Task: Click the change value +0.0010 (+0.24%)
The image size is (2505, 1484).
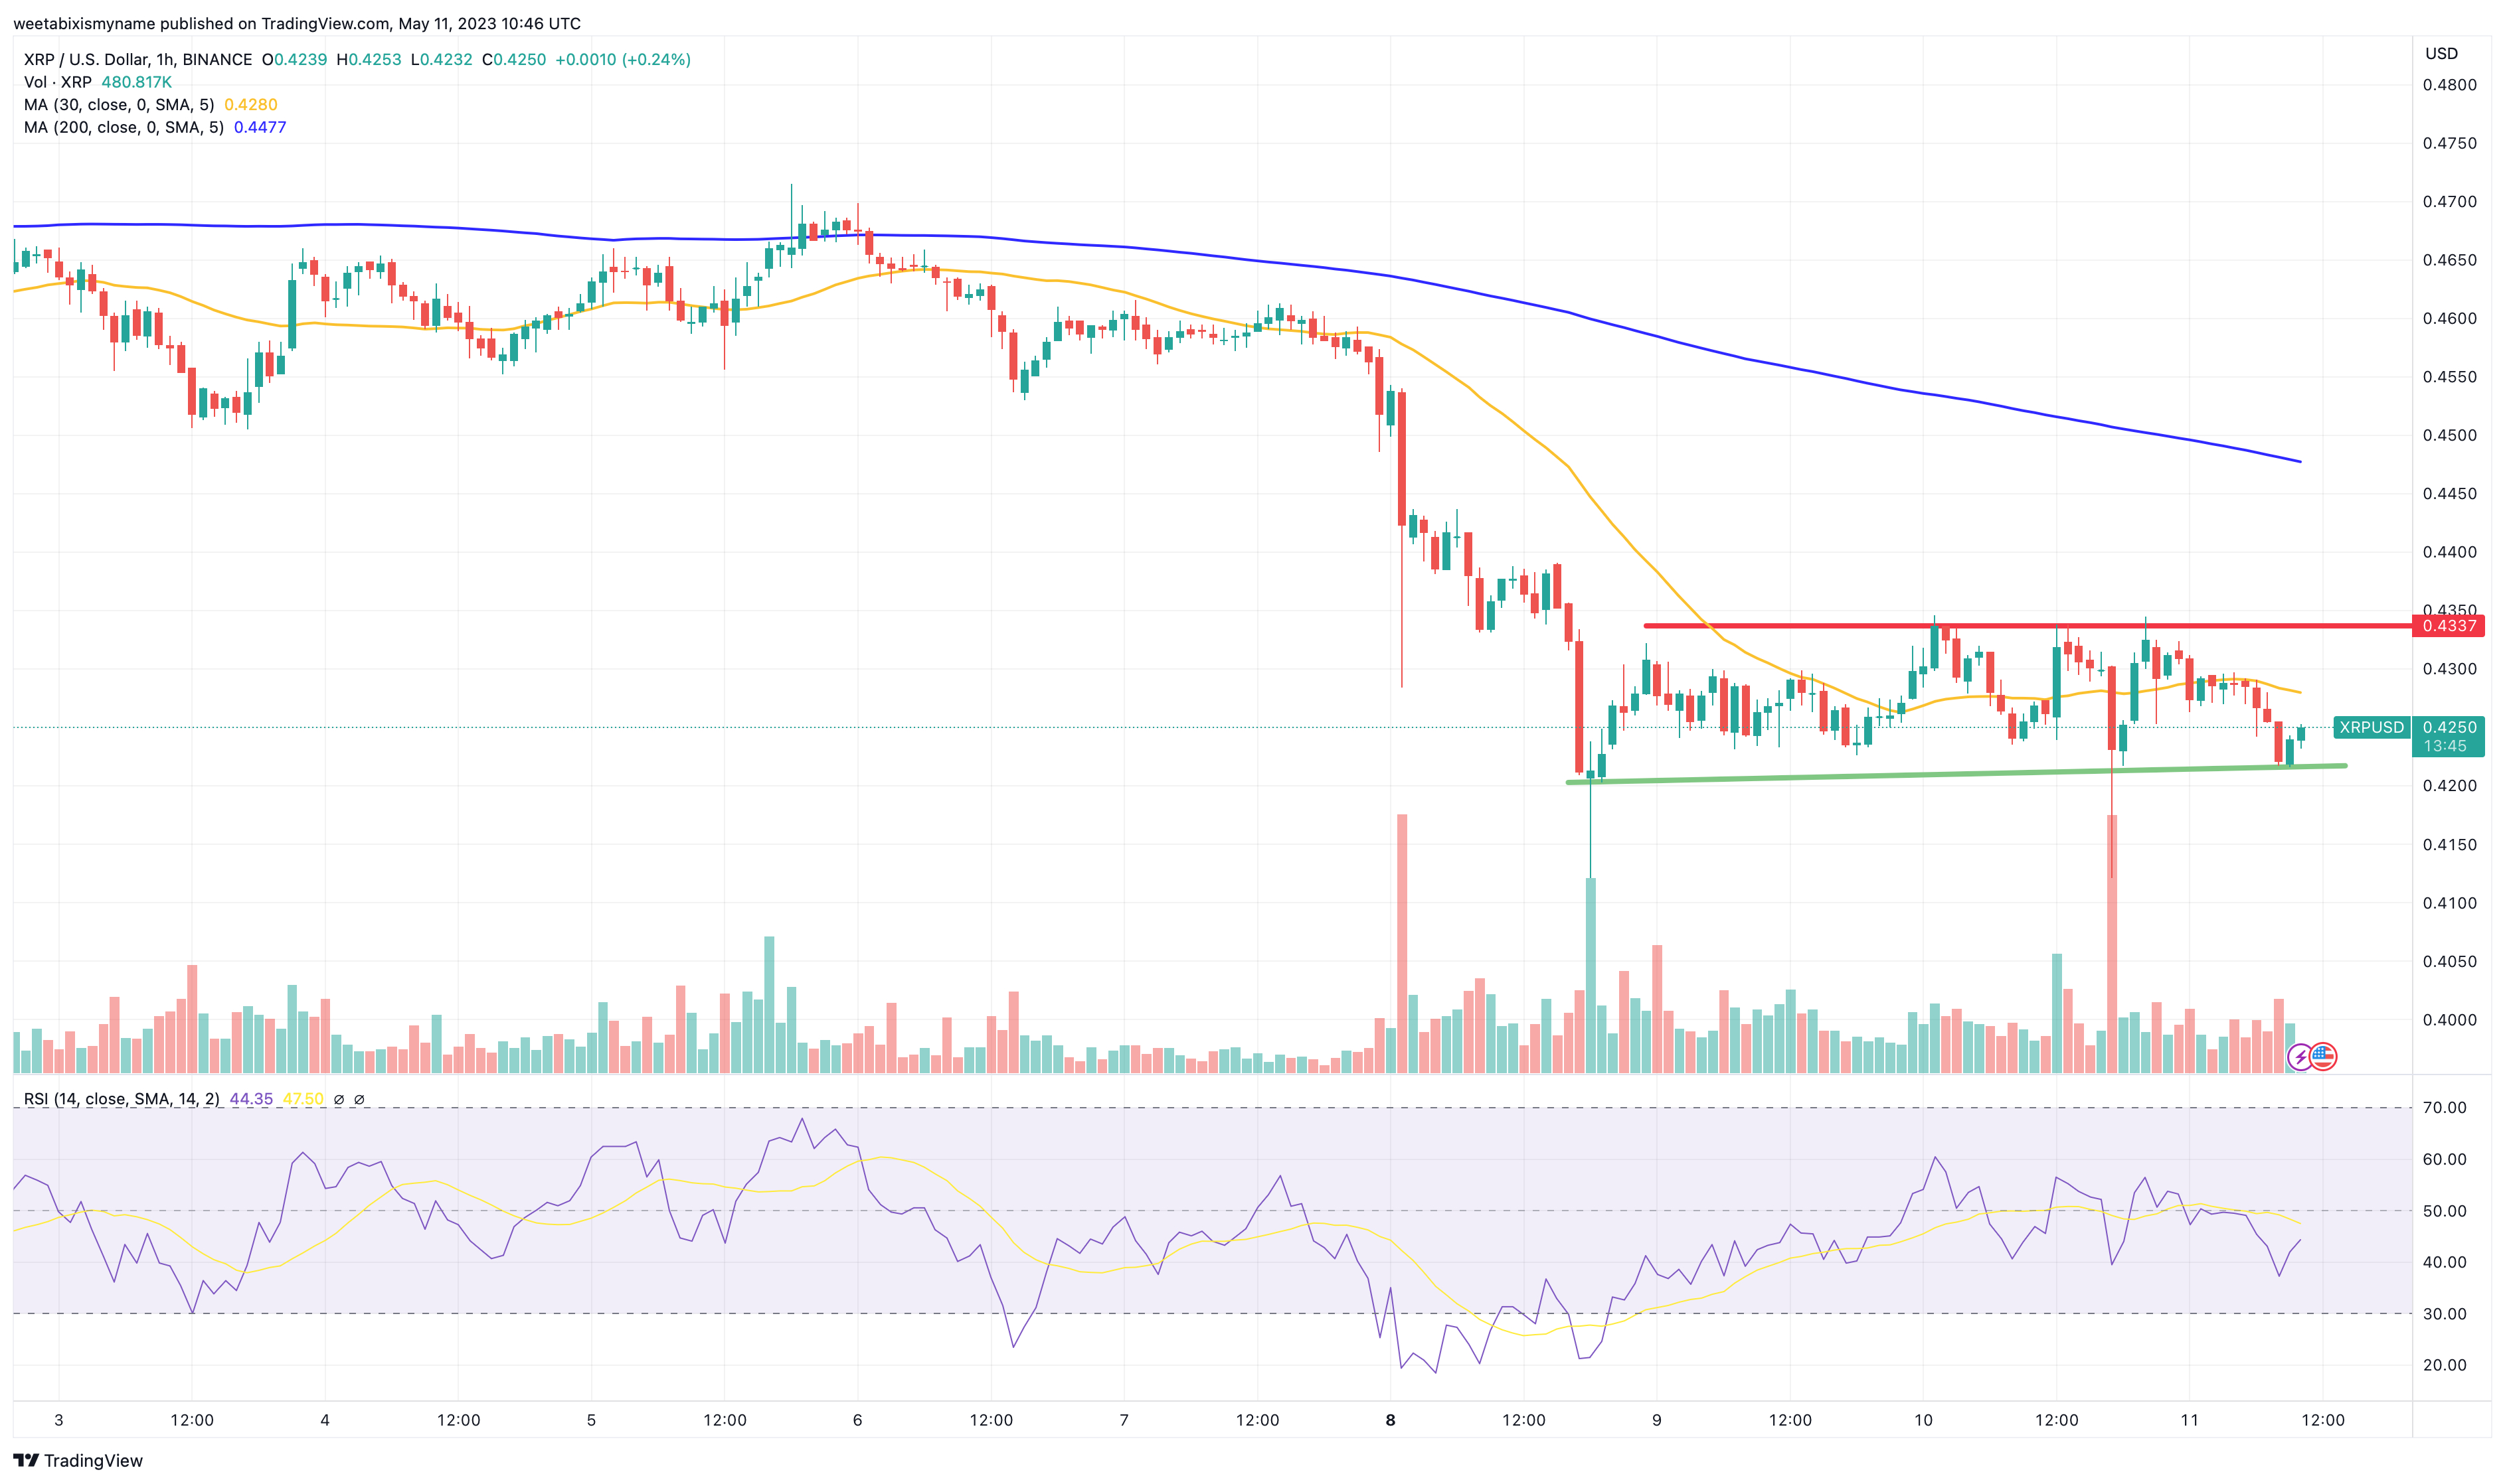Action: click(623, 60)
